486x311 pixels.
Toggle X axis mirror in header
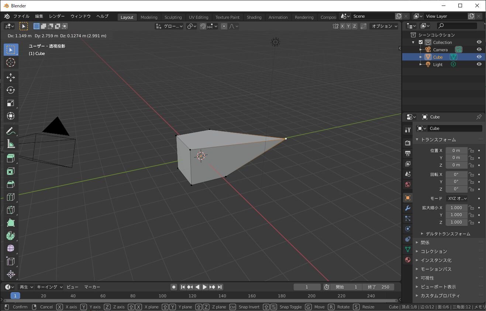coord(342,26)
